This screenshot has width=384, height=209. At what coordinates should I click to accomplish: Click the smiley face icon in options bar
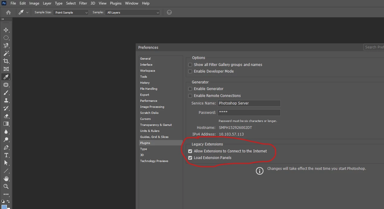169,12
